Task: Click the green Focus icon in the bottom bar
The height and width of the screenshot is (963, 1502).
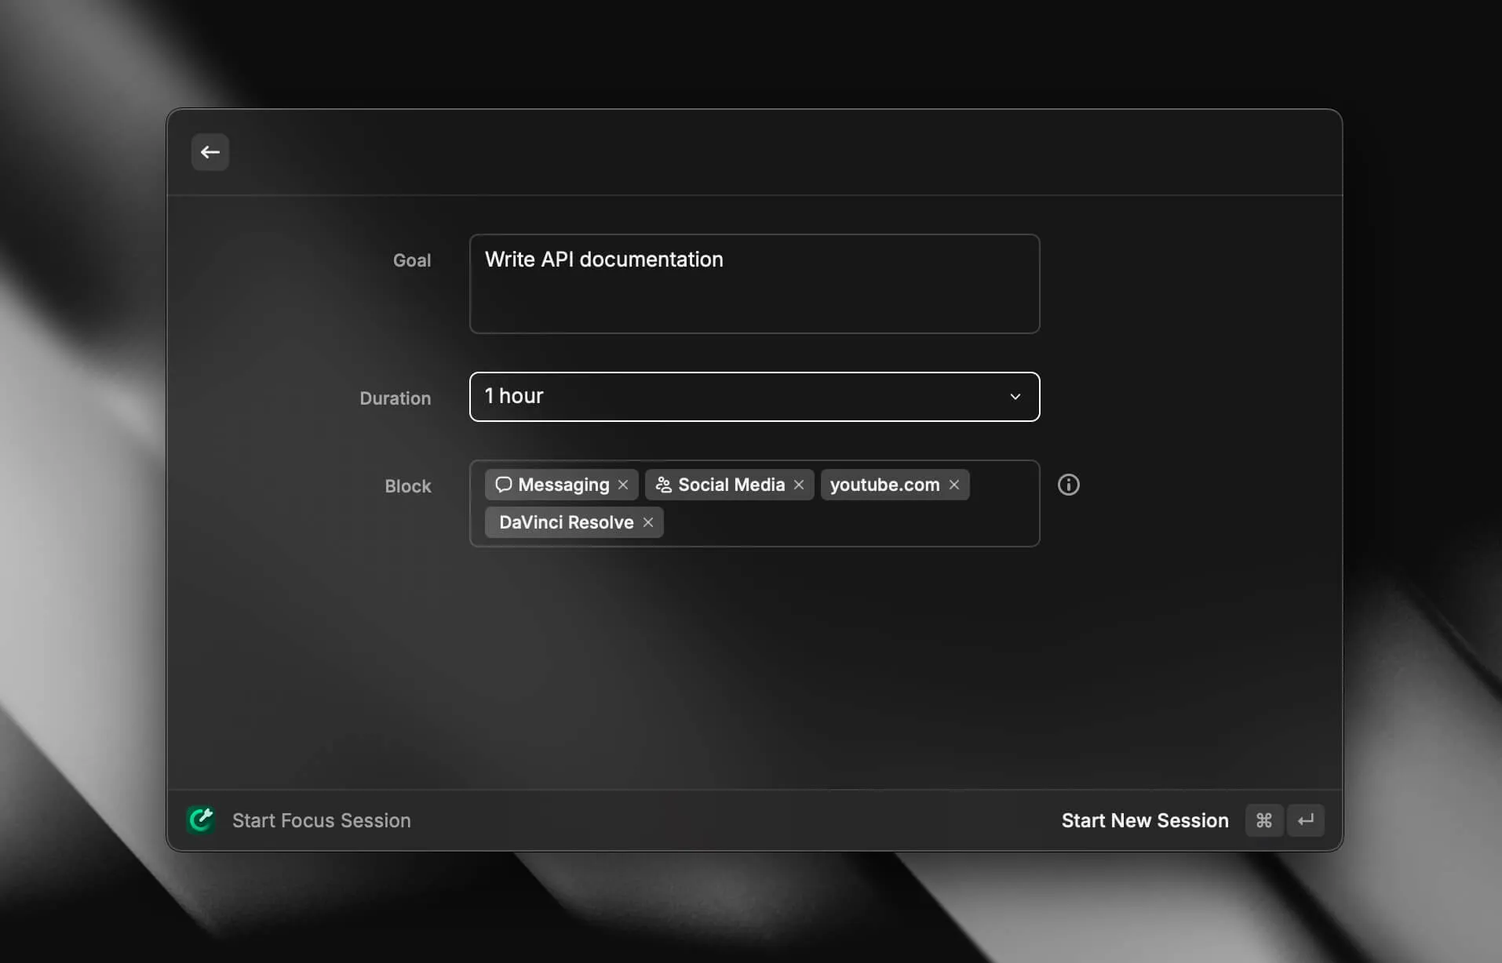Action: [x=200, y=819]
